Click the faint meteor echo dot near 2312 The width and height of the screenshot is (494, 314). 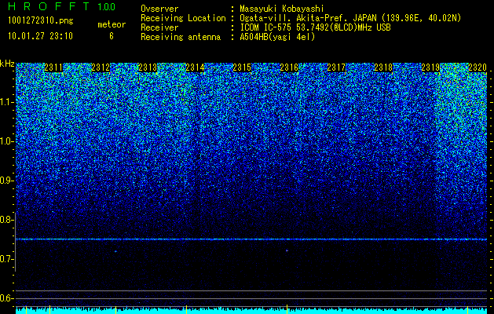[115, 251]
